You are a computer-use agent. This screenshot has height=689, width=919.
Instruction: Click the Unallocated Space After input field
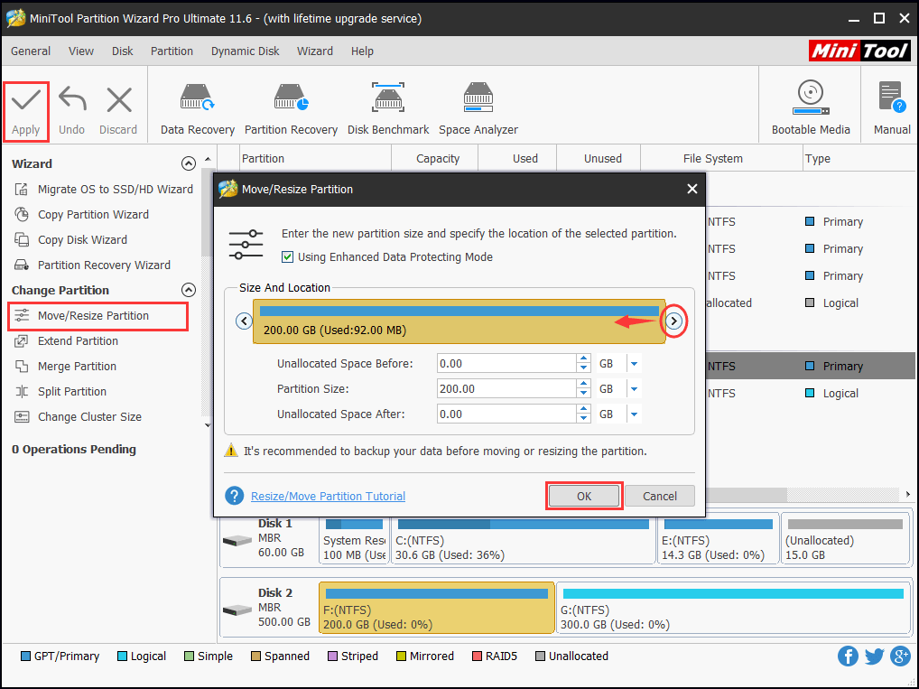tap(507, 414)
